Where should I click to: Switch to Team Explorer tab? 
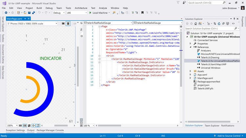coord(212,126)
